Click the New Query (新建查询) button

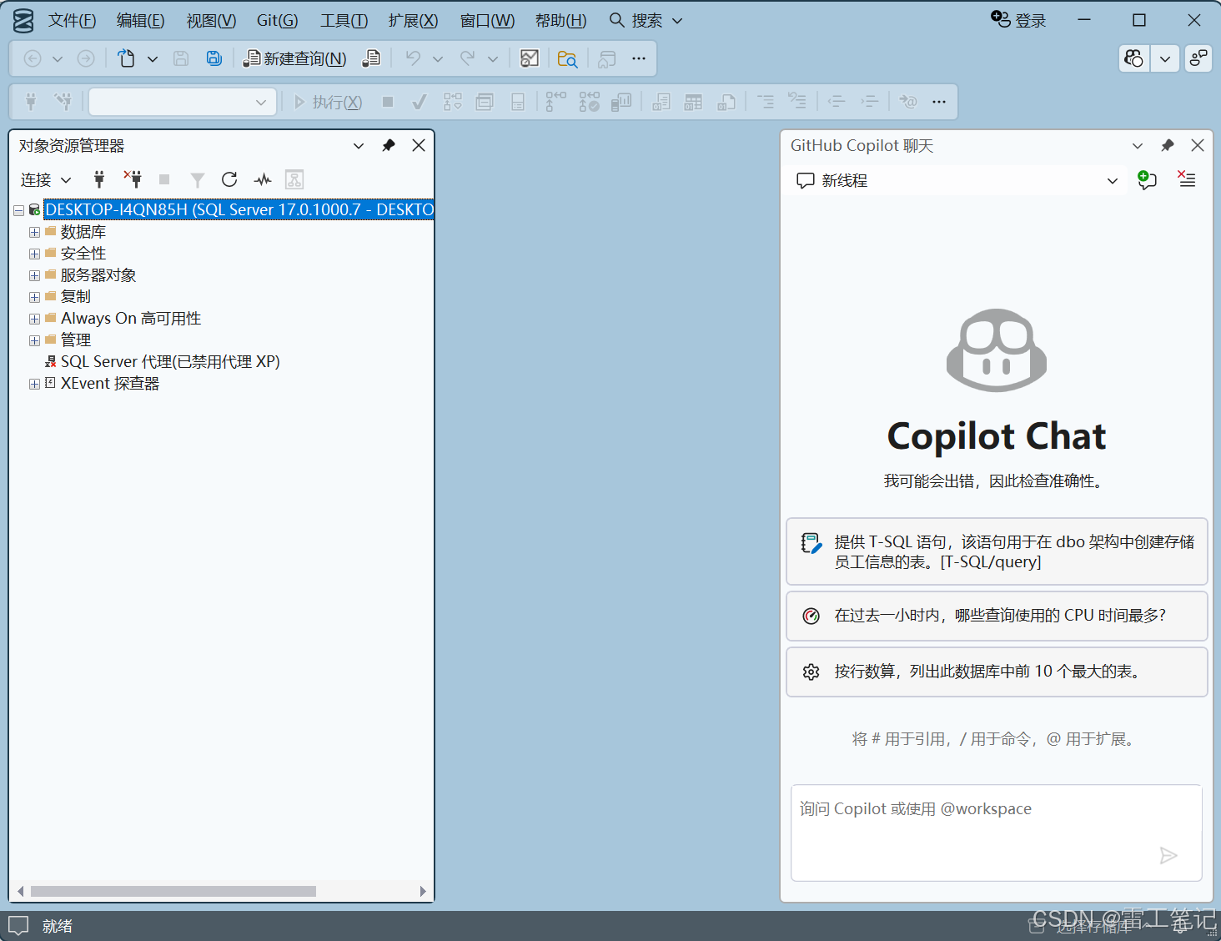[294, 58]
